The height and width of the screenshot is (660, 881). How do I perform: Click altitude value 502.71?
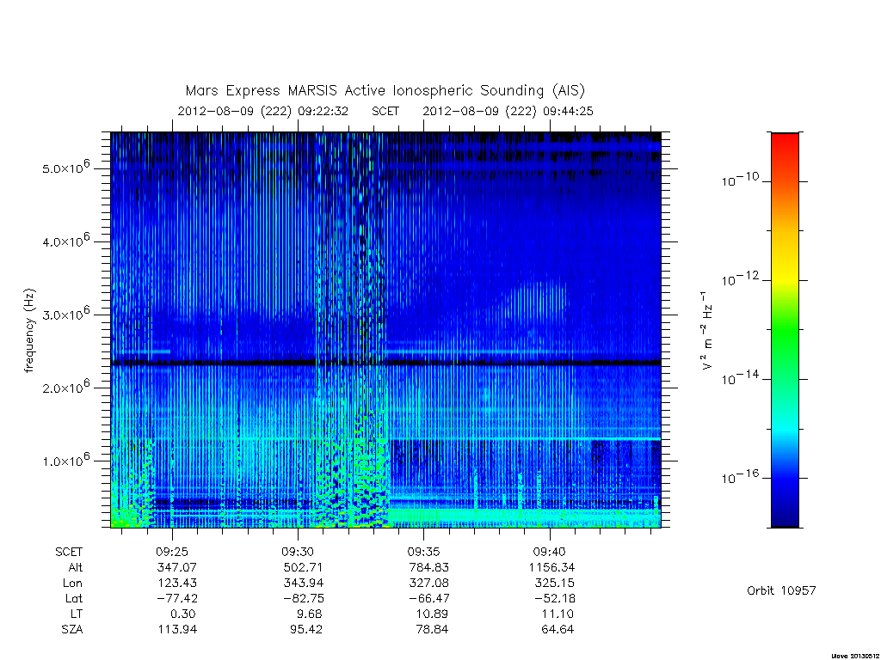point(303,567)
